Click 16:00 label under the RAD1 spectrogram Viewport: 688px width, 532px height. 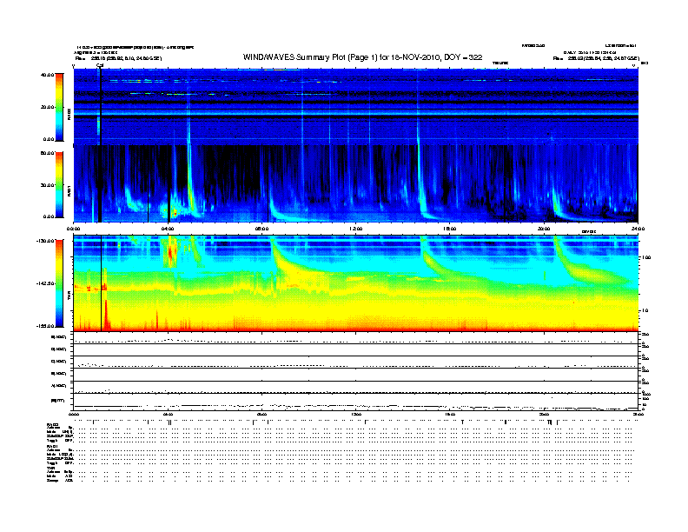tap(450, 229)
